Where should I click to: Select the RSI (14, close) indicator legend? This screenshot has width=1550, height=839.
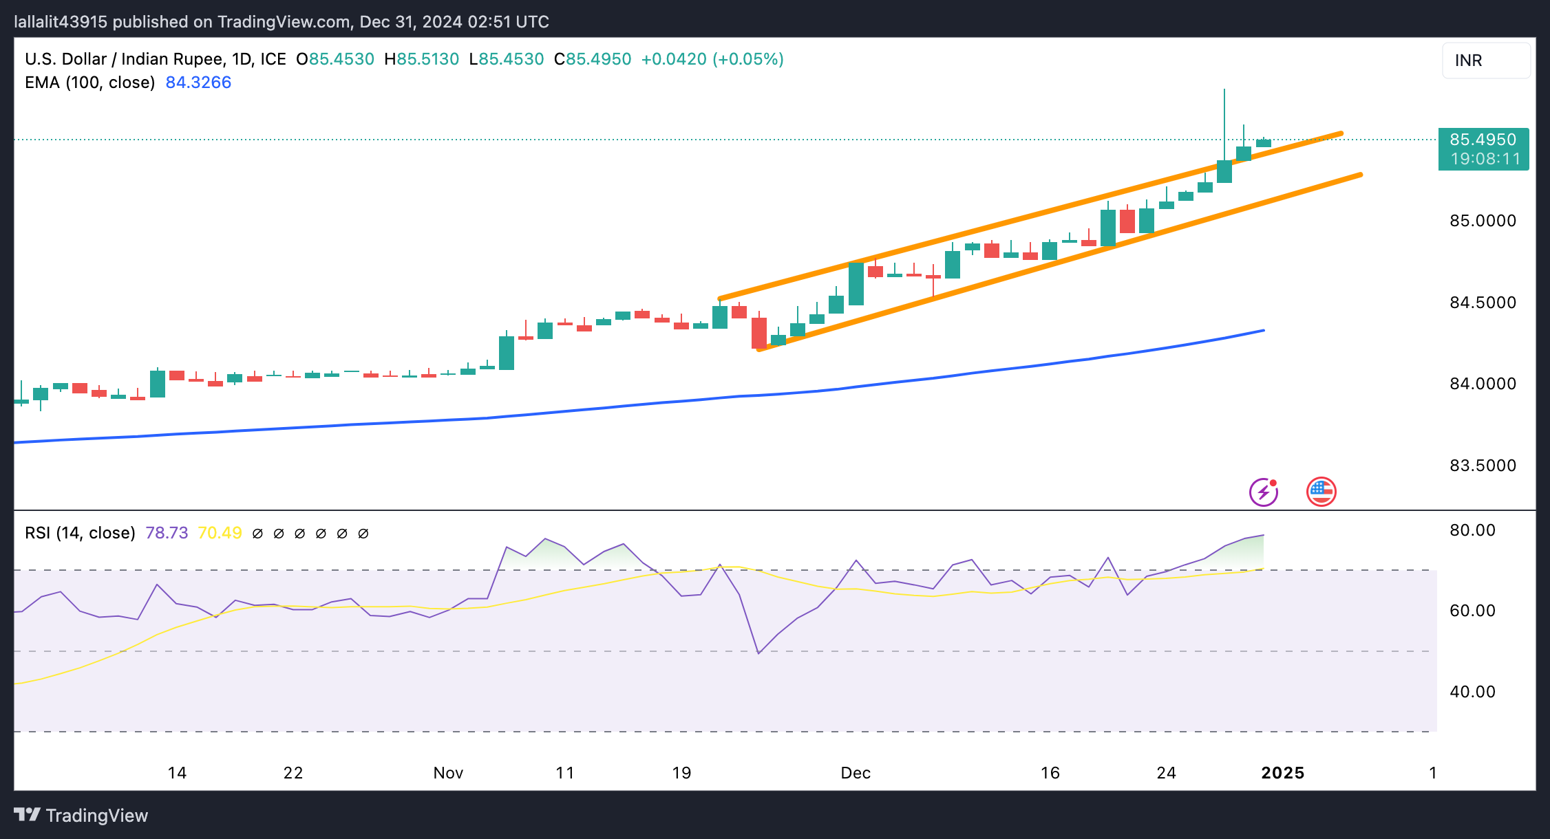(80, 533)
